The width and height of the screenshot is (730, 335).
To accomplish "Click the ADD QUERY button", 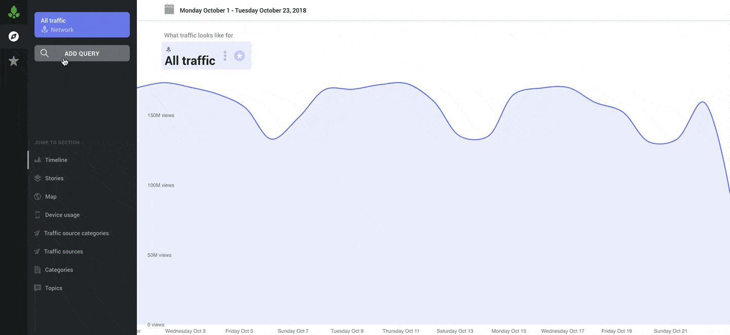I will click(x=82, y=53).
